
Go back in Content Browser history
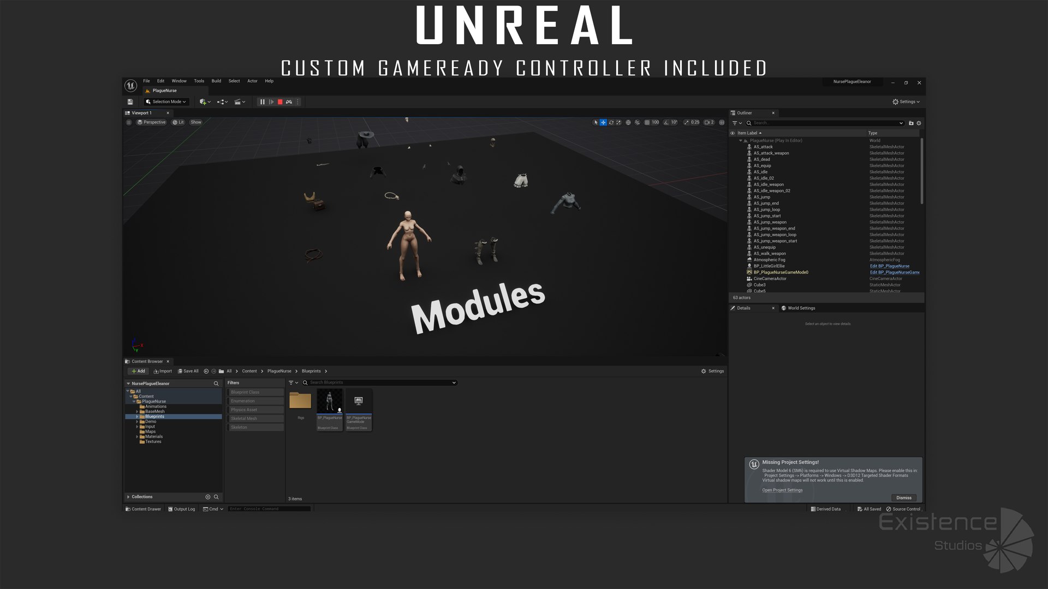pyautogui.click(x=206, y=371)
